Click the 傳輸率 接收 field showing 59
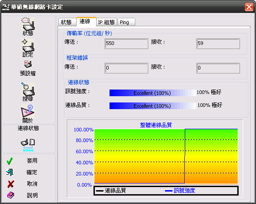The height and width of the screenshot is (204, 256). click(218, 44)
